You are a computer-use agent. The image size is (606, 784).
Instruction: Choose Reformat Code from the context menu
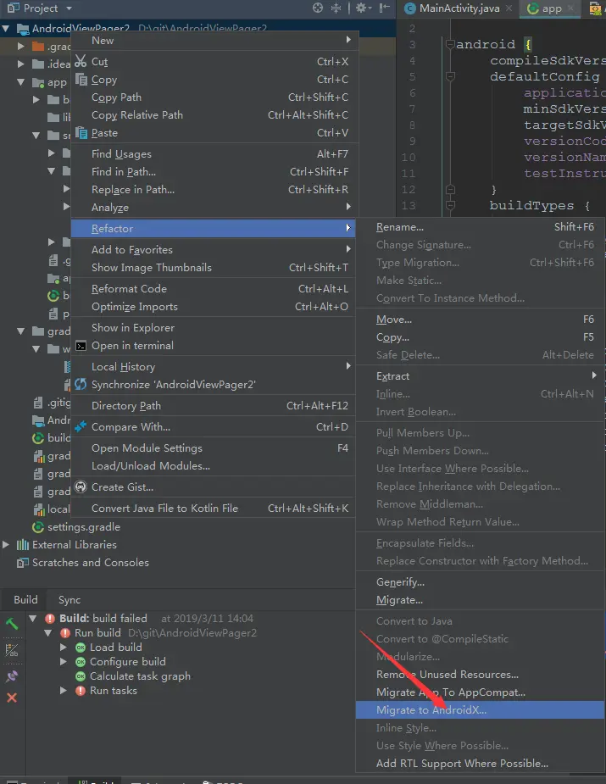pyautogui.click(x=214, y=288)
